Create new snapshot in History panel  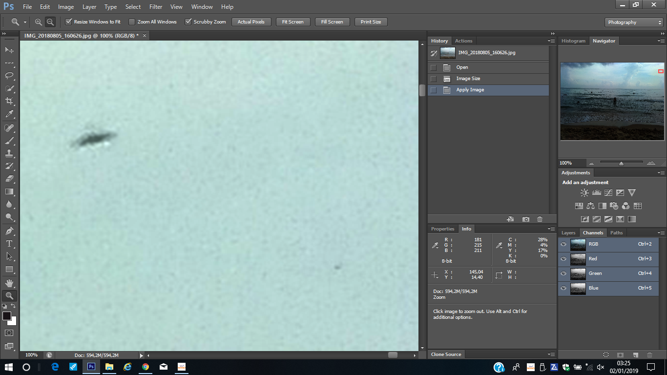(525, 220)
